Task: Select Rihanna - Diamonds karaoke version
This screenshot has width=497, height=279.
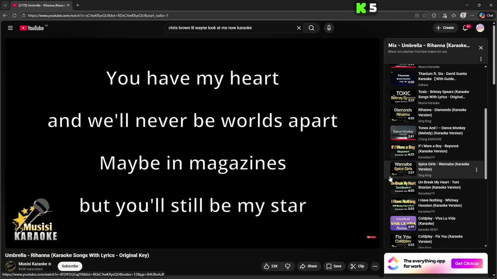Action: pos(433,115)
